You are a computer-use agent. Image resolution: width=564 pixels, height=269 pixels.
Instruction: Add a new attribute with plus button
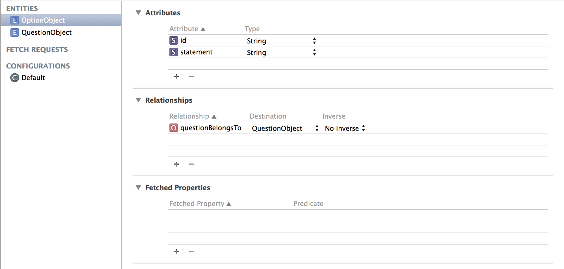click(176, 77)
